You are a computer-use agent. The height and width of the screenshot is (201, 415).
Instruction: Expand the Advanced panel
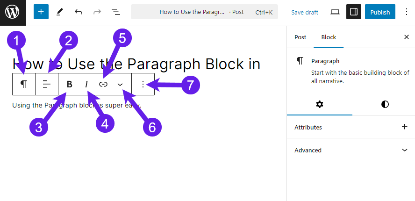pyautogui.click(x=351, y=150)
